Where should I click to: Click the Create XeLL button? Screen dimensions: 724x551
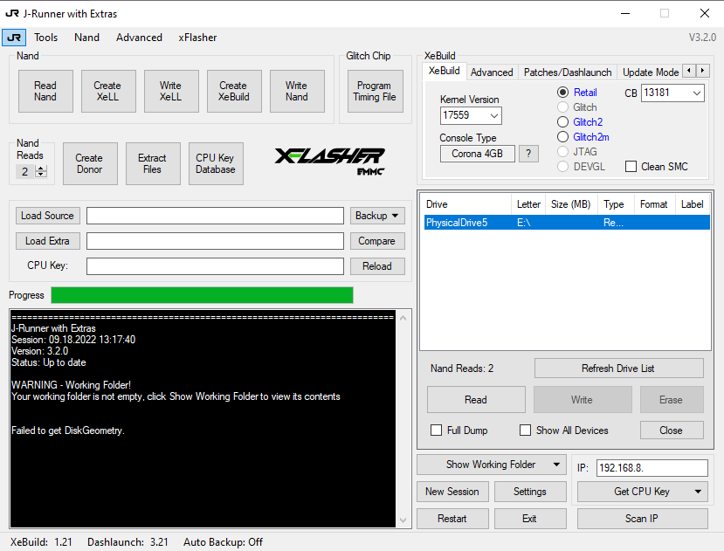tap(108, 91)
